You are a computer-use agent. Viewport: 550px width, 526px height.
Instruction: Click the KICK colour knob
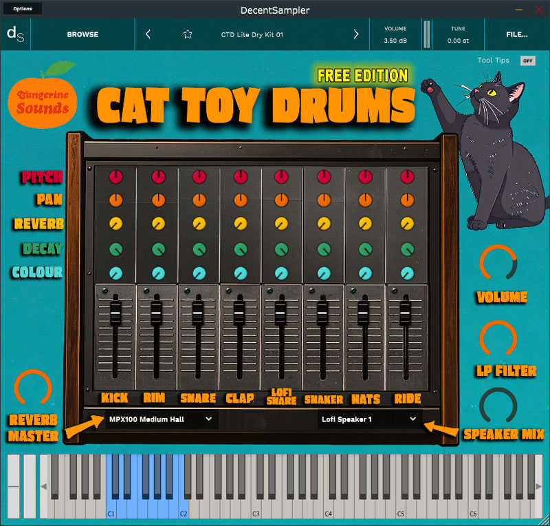coord(116,273)
